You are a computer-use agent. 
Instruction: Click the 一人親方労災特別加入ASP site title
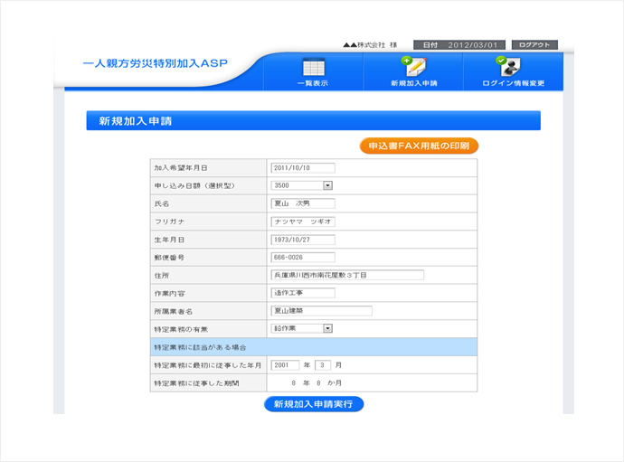point(156,63)
